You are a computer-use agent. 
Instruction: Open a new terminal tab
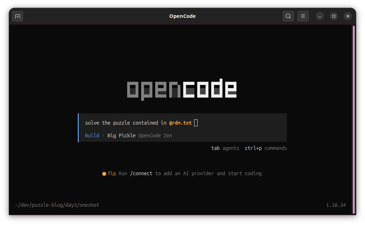[18, 16]
